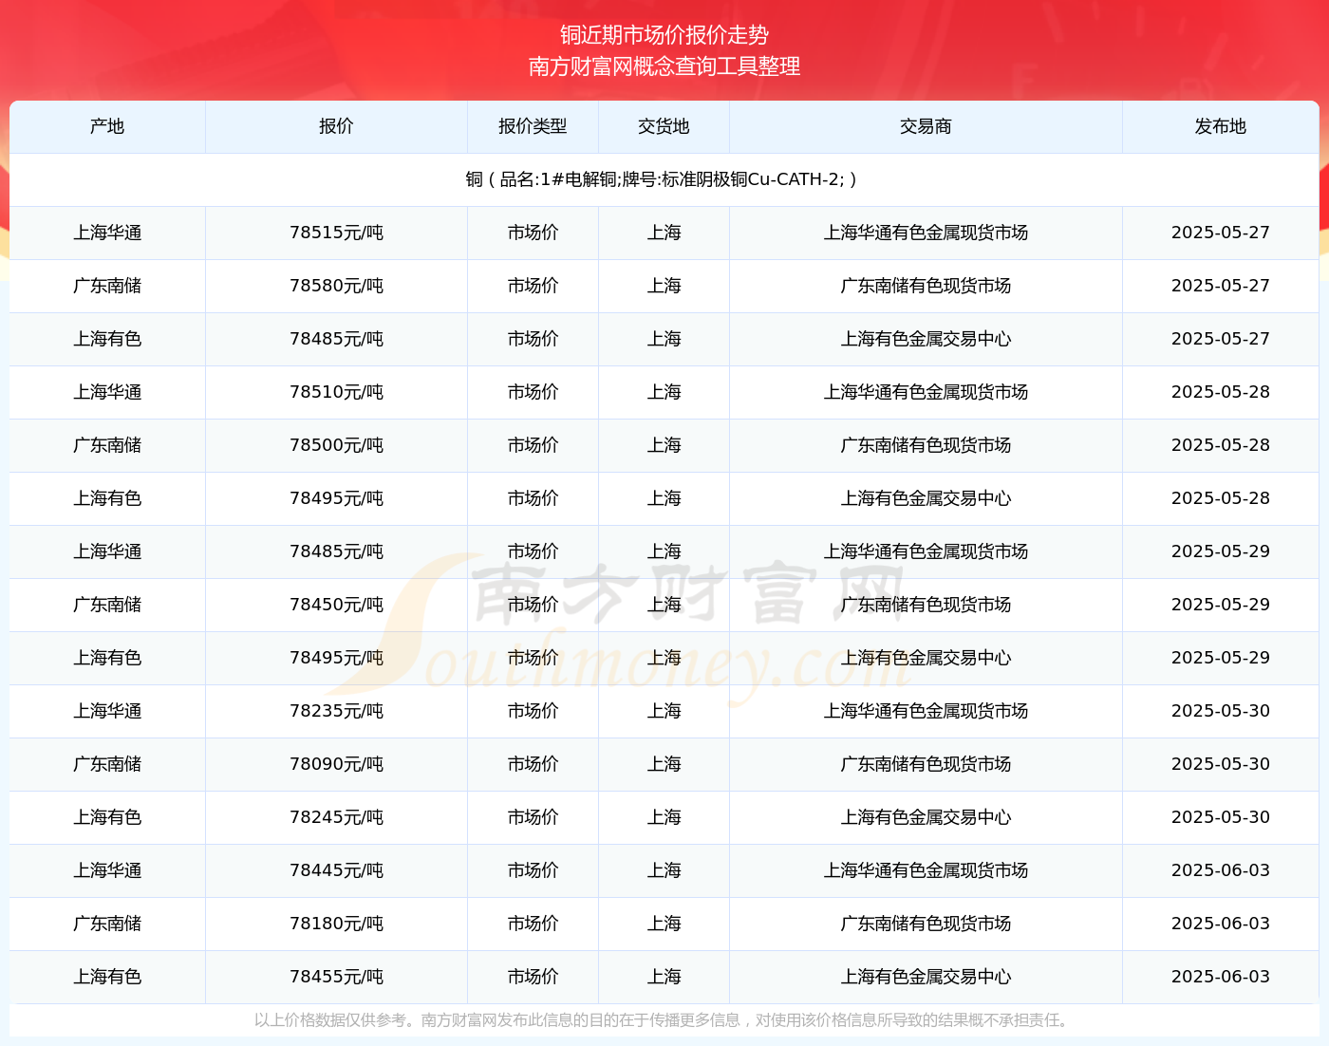
Task: Click price 78580元/吨
Action: click(x=336, y=286)
